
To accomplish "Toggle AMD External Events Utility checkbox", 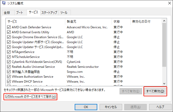I will point(9,32).
